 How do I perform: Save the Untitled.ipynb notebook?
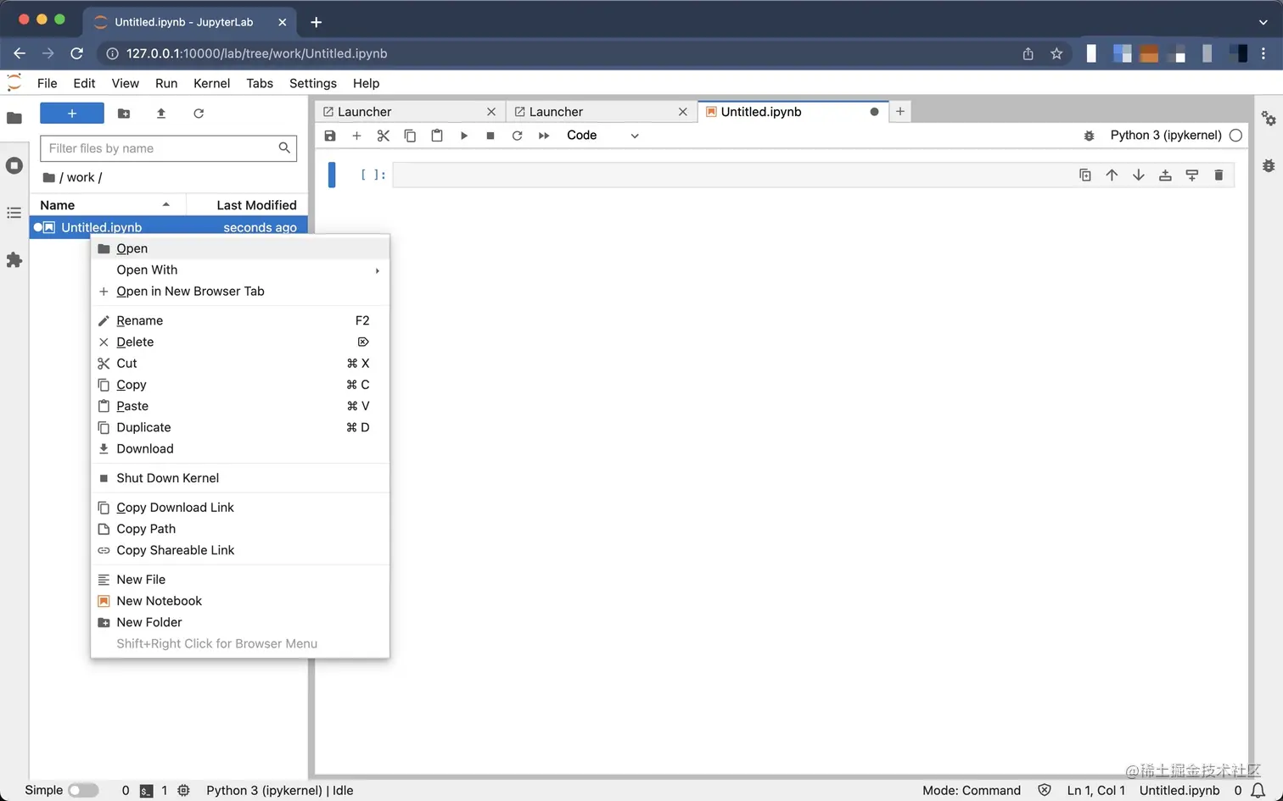(x=330, y=136)
